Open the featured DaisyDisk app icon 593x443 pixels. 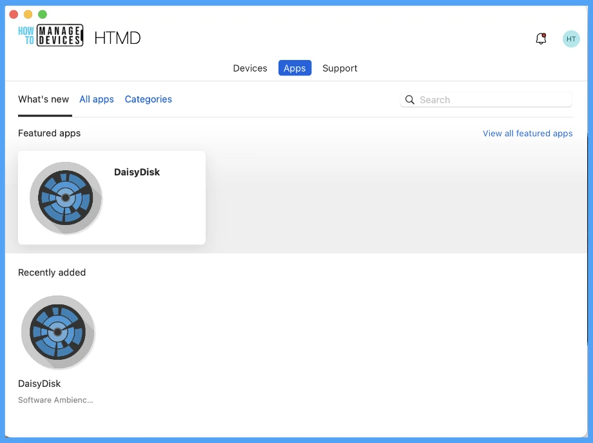tap(66, 198)
